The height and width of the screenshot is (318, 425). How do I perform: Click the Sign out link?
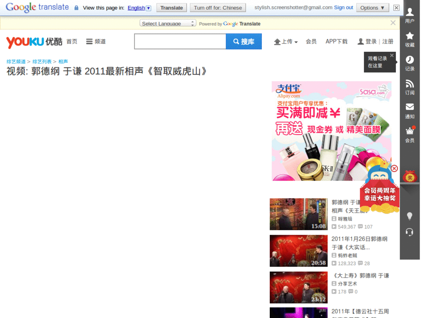pos(343,7)
